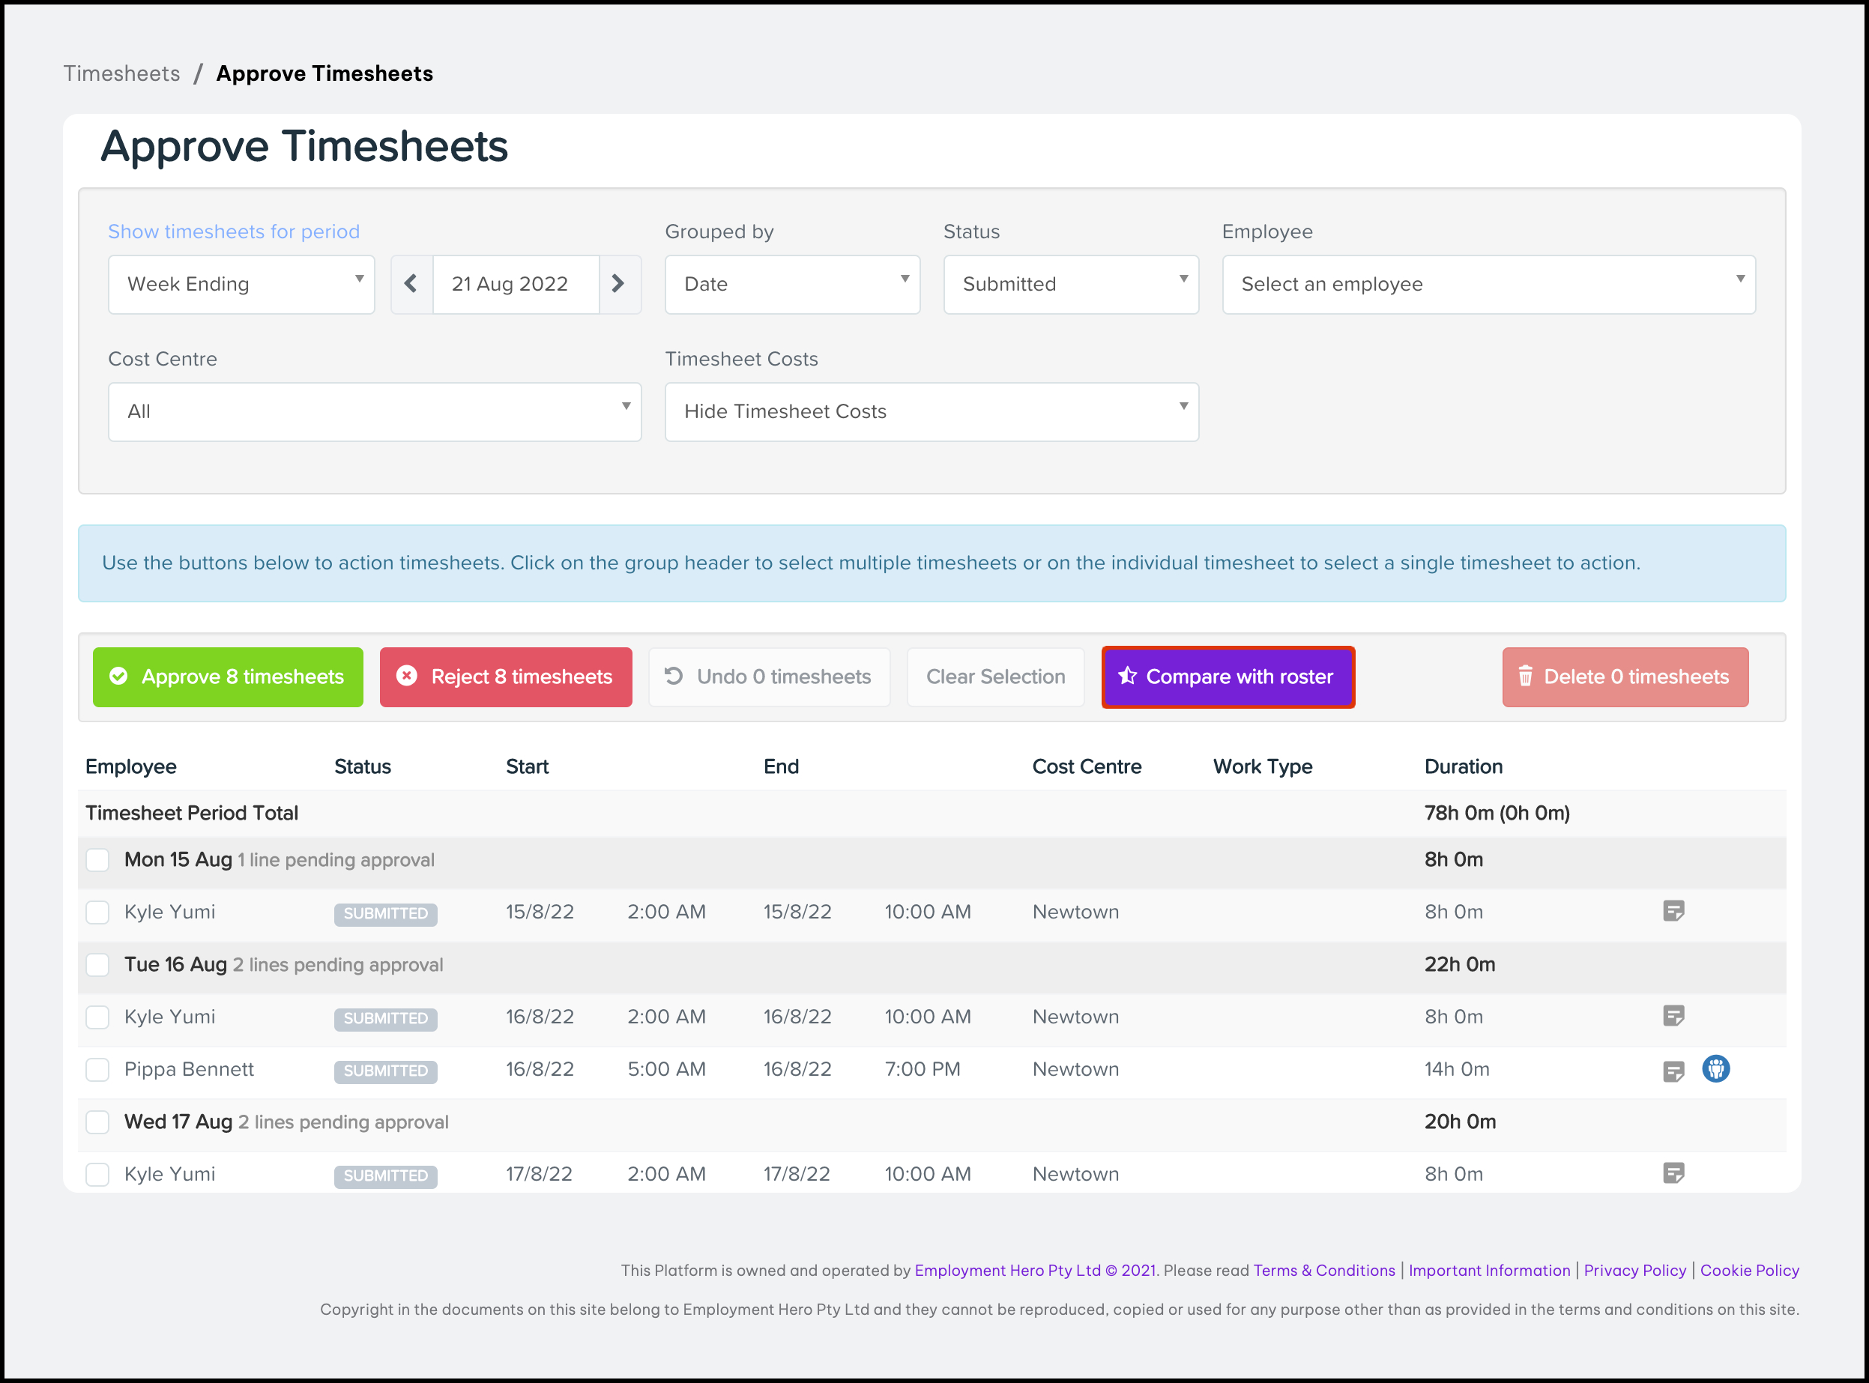Open comment note icon on Kyle Yumi 16/8/22 row

(1673, 1015)
